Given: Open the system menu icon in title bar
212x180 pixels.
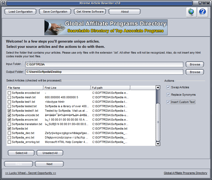Looking at the screenshot, I should click(x=3, y=3).
